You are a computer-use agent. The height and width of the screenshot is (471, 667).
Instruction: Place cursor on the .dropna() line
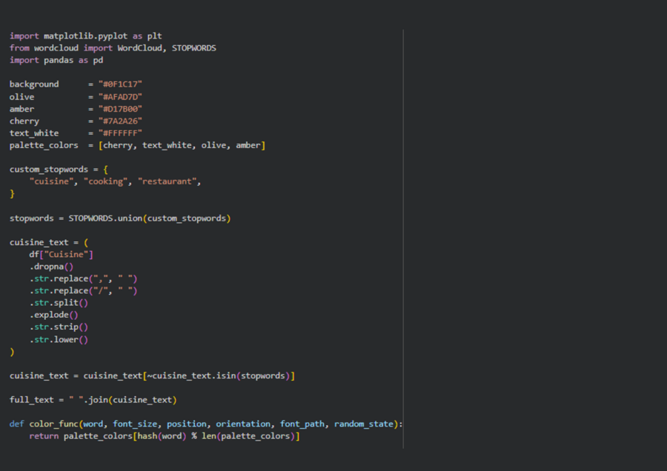51,267
